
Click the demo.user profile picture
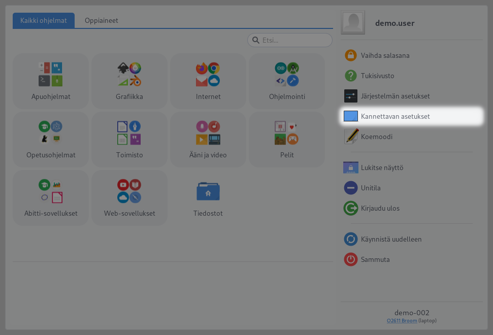(353, 22)
